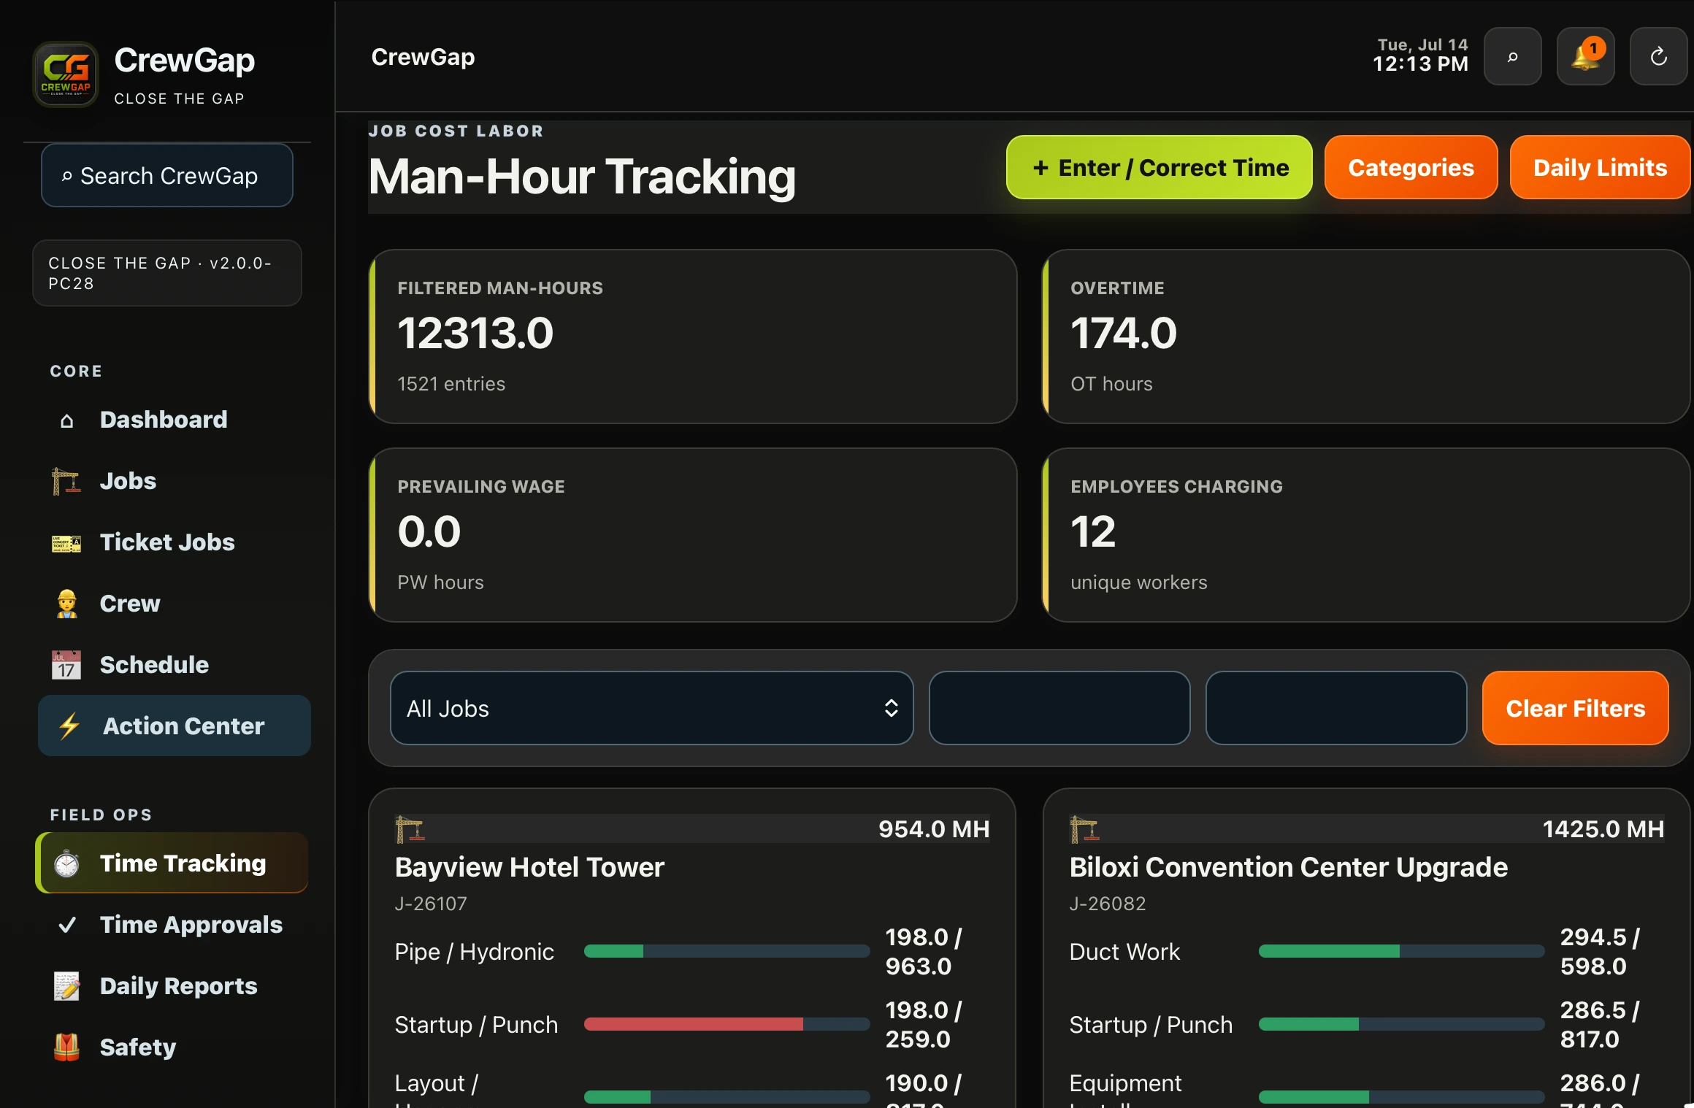Click the CrewGap header title
Screen dimensions: 1694x1108
click(x=423, y=57)
